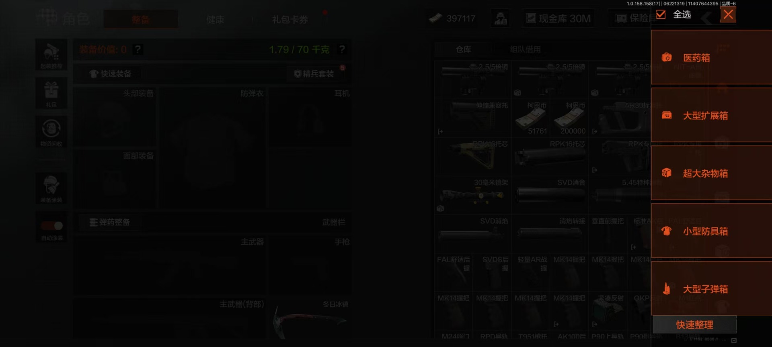Open the 装备涂装 equipment paint icon
772x347 pixels.
(x=51, y=188)
